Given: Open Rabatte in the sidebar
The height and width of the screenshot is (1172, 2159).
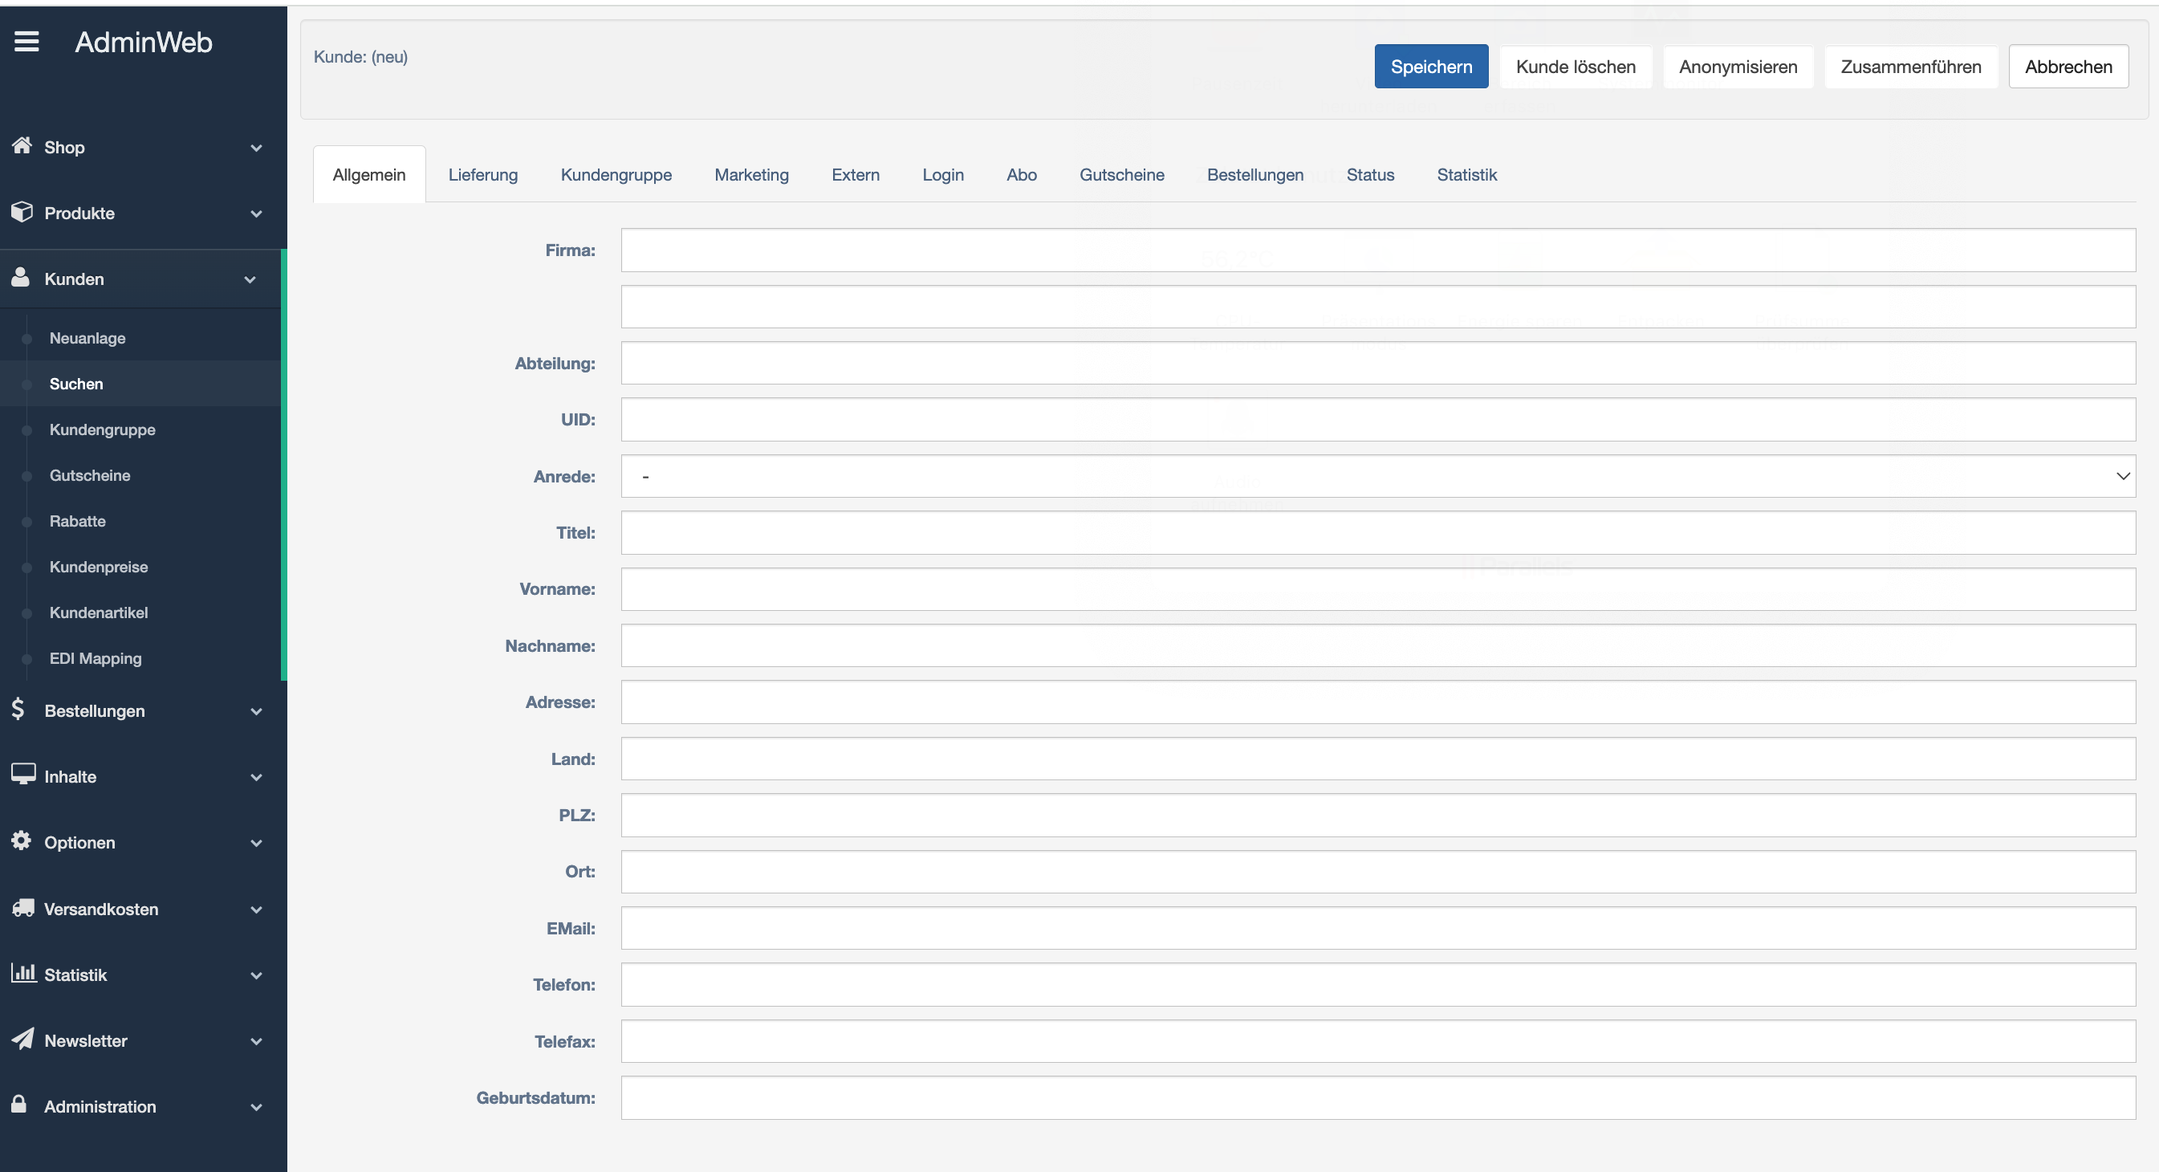Looking at the screenshot, I should point(77,521).
